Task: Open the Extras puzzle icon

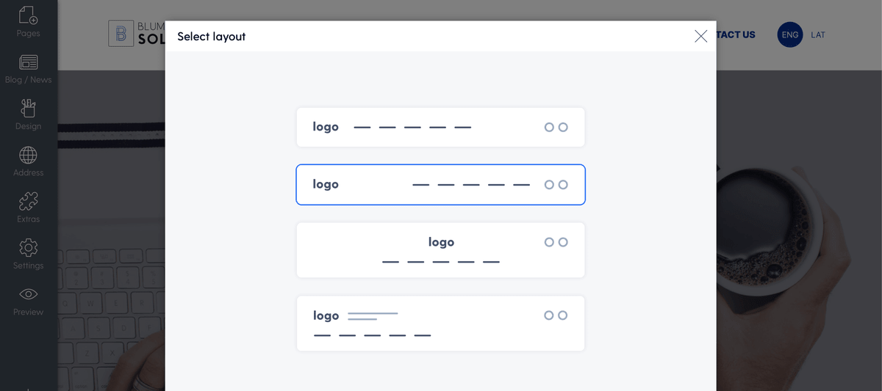Action: click(28, 201)
